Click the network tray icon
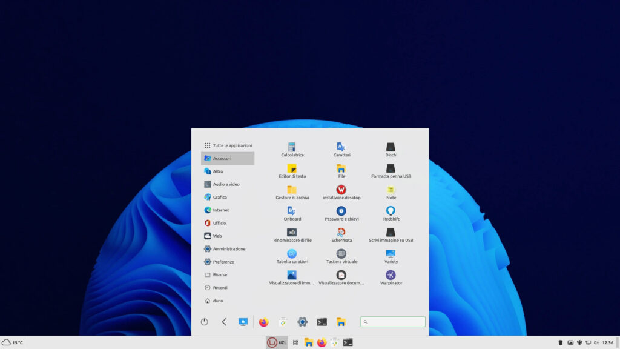620x349 pixels. (588, 343)
